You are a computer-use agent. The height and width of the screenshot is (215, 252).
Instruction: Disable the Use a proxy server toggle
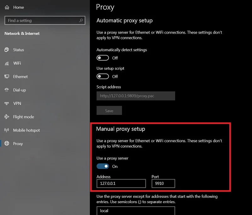click(x=103, y=166)
